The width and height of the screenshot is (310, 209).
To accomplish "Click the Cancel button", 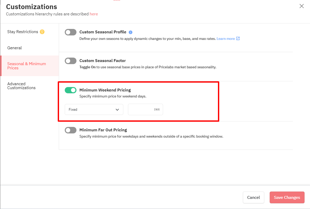I will pos(254,197).
